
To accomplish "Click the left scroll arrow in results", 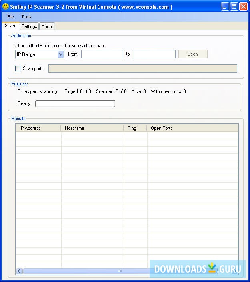I will [19, 271].
